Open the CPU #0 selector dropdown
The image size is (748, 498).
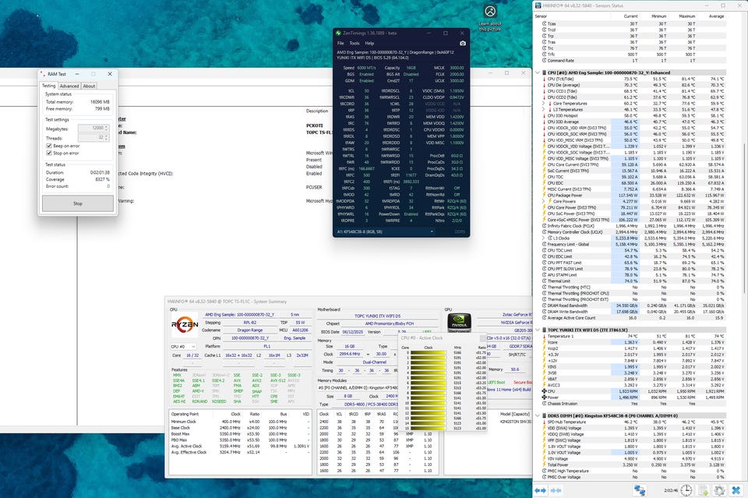pos(185,346)
